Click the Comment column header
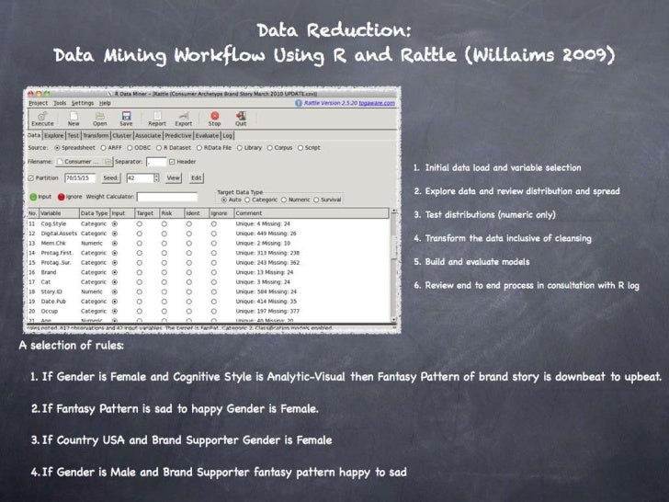669x502 pixels. click(x=312, y=213)
